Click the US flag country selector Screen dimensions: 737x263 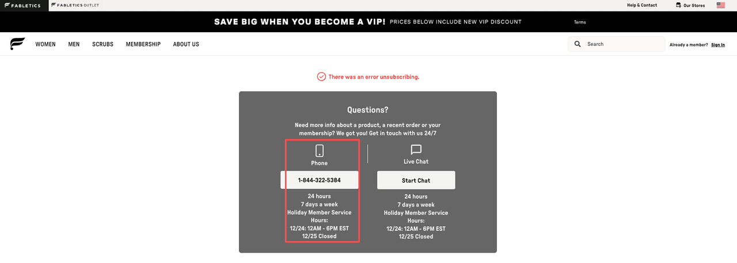pyautogui.click(x=720, y=5)
